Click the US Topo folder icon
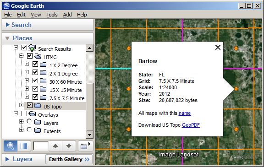The height and width of the screenshot is (167, 264). [38, 106]
